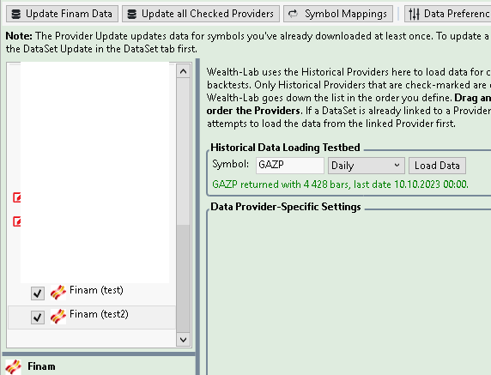Screen dimensions: 491x375
Task: Select the Finam (test2) list row
Action: [92, 318]
